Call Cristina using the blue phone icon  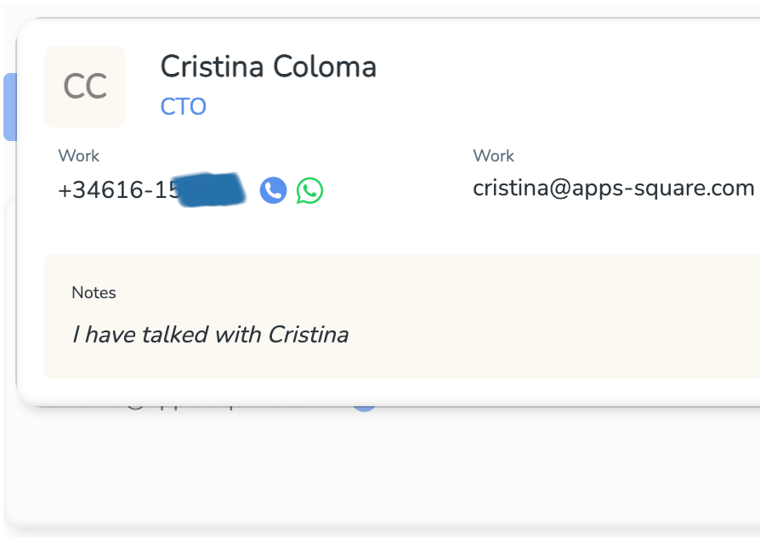[x=274, y=190]
